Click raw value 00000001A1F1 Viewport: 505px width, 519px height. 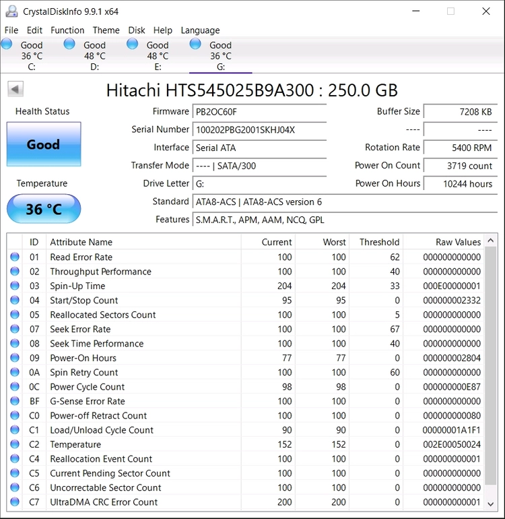(451, 430)
